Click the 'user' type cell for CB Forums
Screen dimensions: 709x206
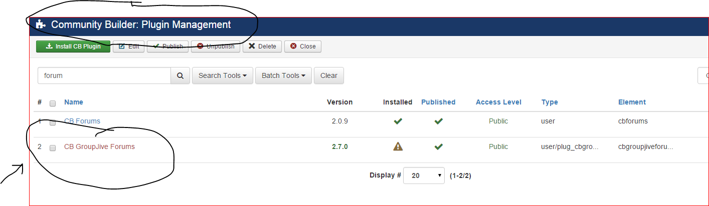548,121
